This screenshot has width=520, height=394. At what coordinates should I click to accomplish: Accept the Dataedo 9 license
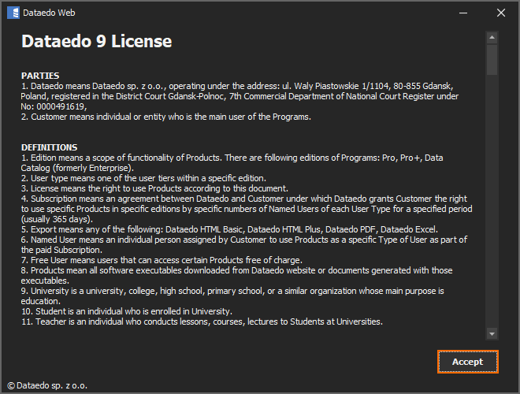coord(467,362)
